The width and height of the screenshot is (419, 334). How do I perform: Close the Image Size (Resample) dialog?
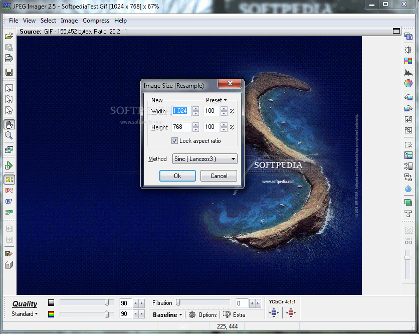(230, 83)
